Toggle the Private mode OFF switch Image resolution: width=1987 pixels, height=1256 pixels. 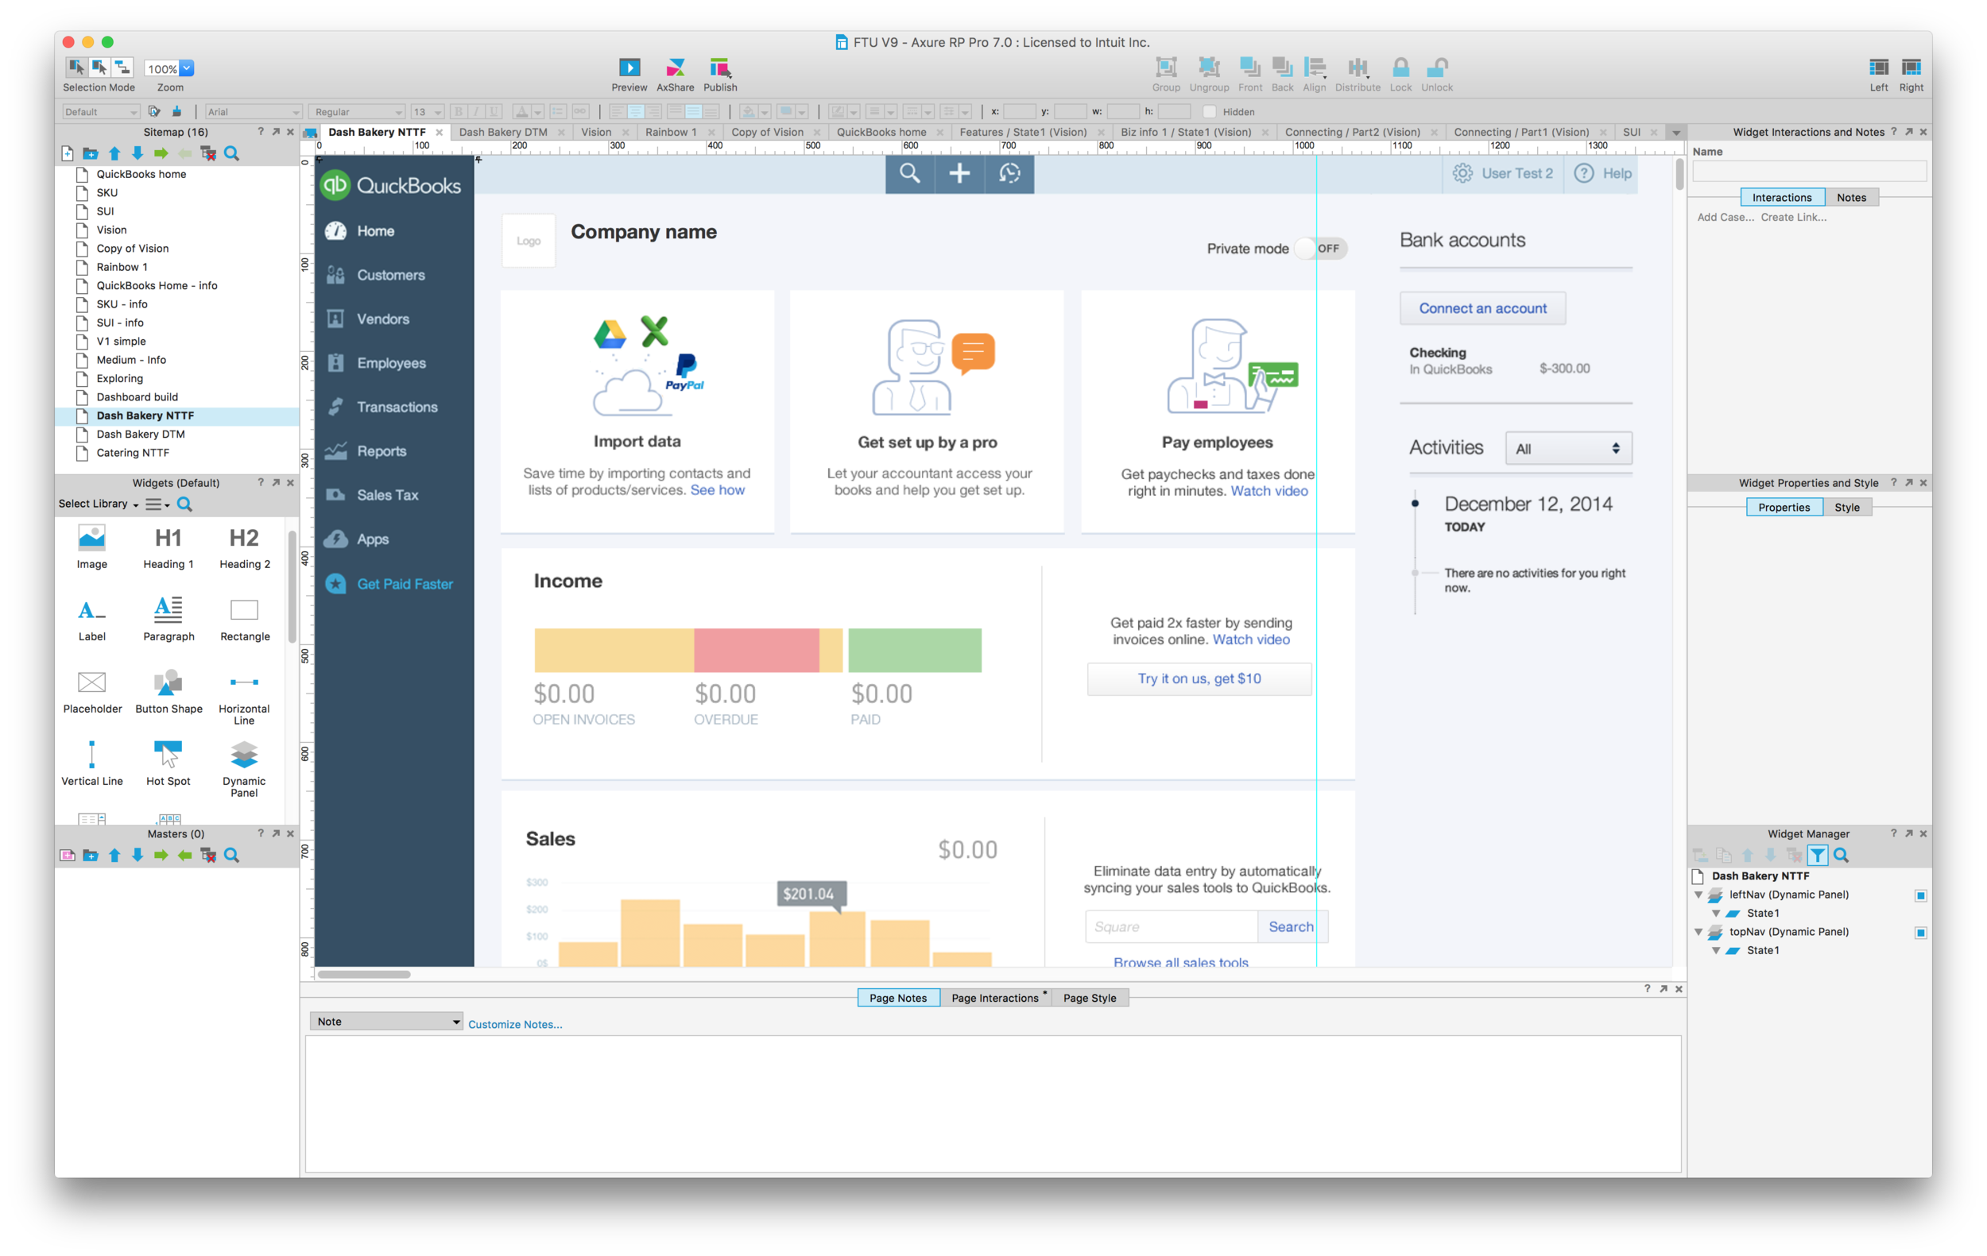pos(1320,248)
